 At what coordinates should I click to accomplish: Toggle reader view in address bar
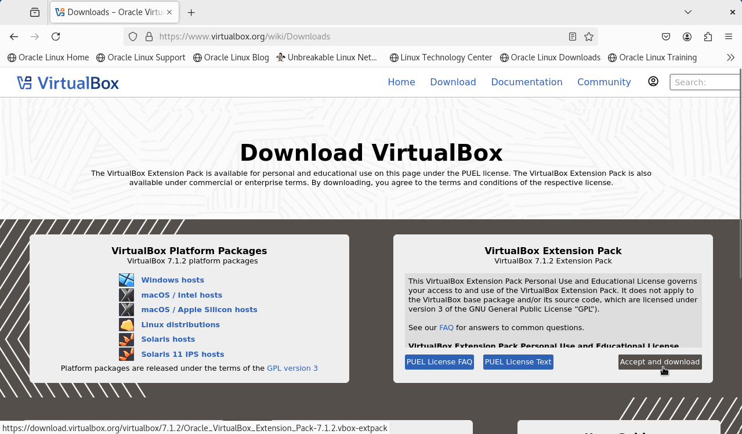[x=573, y=37]
